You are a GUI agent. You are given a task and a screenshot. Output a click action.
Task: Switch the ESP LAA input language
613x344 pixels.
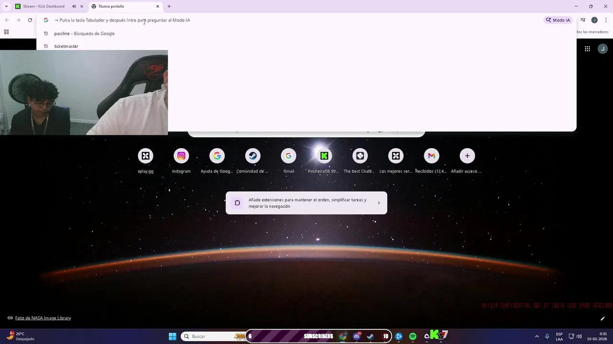pyautogui.click(x=559, y=336)
